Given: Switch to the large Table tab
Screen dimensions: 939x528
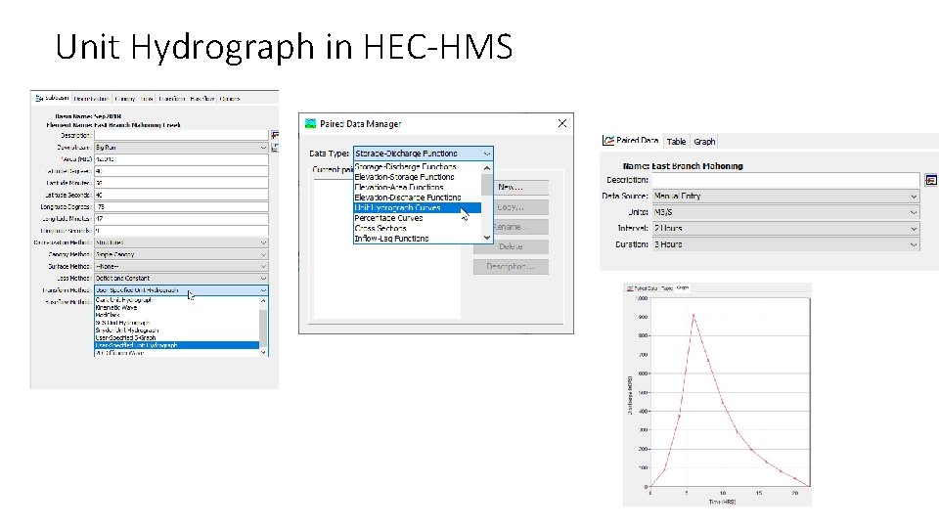Looking at the screenshot, I should tap(676, 142).
